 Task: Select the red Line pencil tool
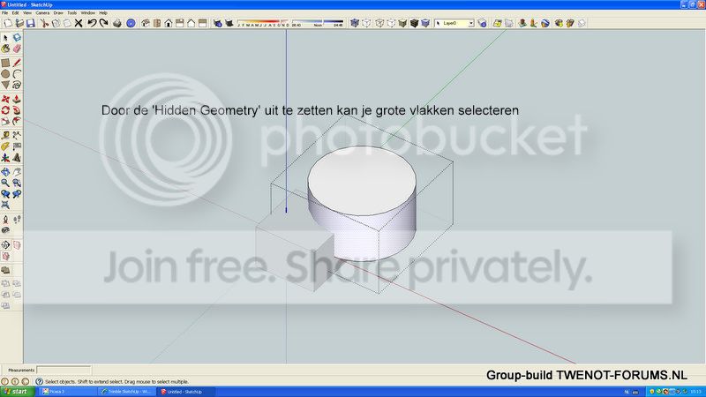tap(17, 63)
